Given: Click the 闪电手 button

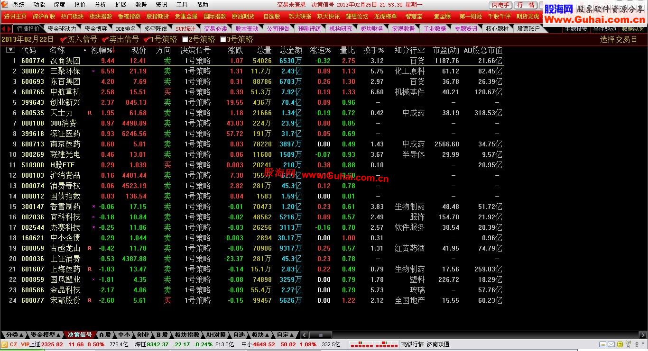Looking at the screenshot, I should pyautogui.click(x=500, y=5).
